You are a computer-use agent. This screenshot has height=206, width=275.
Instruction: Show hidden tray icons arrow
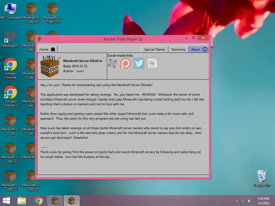coord(237,201)
